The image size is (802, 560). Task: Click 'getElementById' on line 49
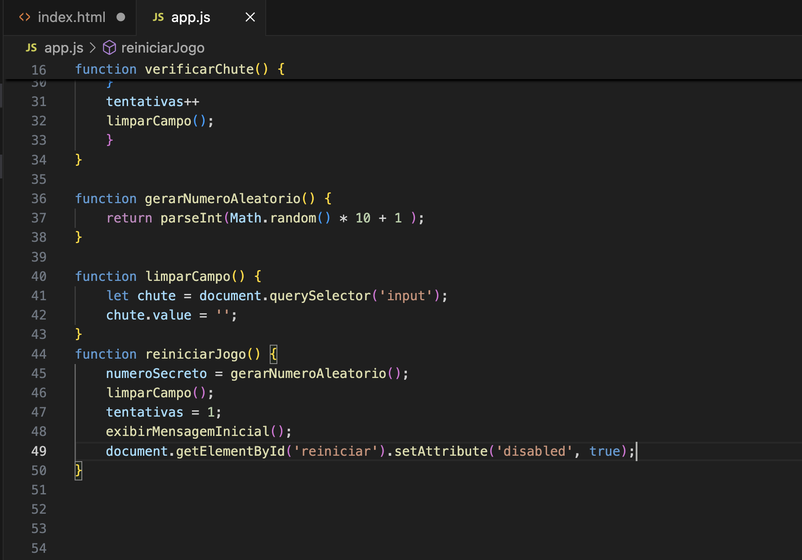pos(231,451)
